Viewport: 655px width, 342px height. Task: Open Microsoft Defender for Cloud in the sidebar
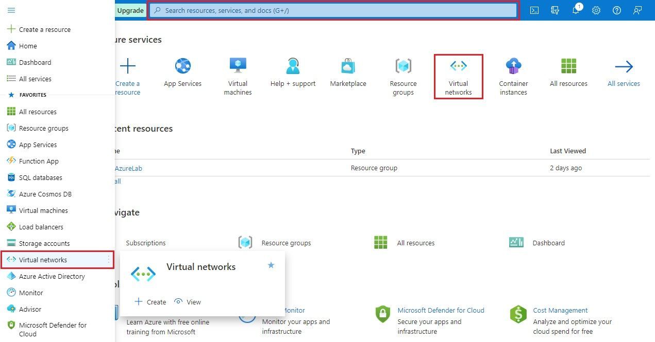click(53, 329)
